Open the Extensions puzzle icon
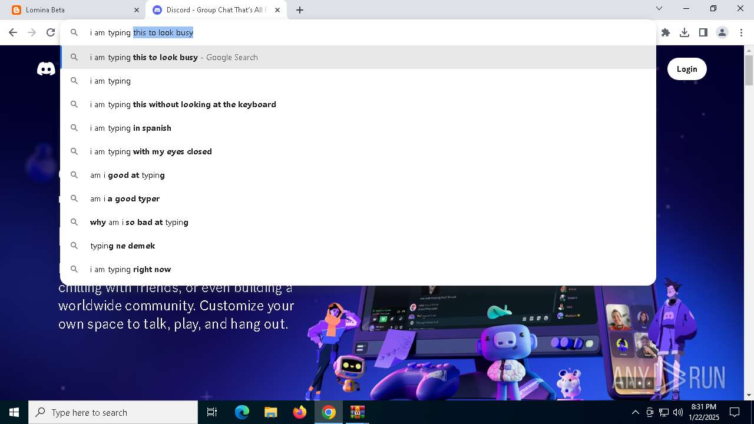 666,32
